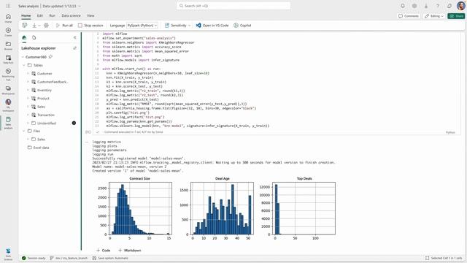The height and width of the screenshot is (263, 467).
Task: Click the download toolbar icon
Action: pyautogui.click(x=34, y=26)
